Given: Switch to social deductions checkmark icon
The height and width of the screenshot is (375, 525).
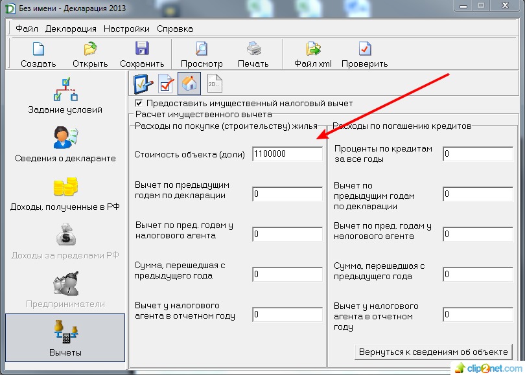Looking at the screenshot, I should (167, 84).
